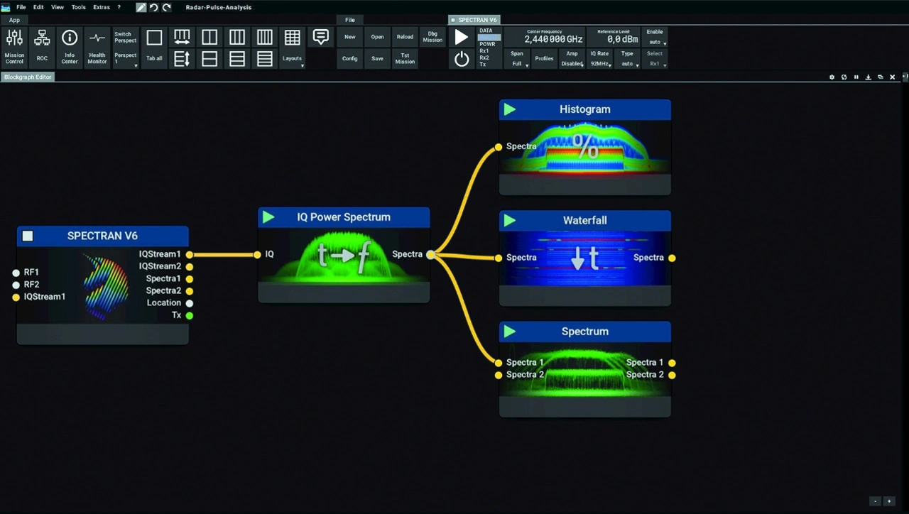909x514 pixels.
Task: Toggle the Waterfall block play button
Action: point(509,221)
